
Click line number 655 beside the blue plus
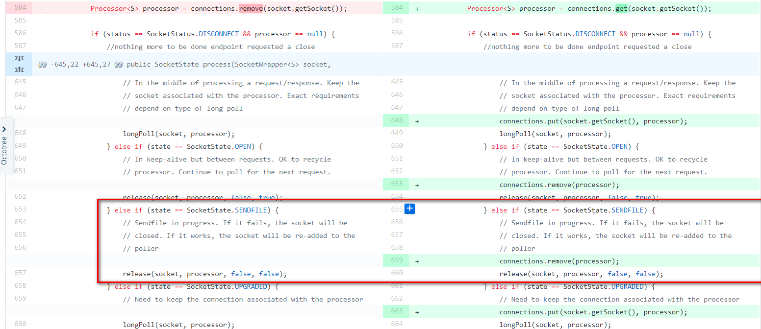point(397,210)
